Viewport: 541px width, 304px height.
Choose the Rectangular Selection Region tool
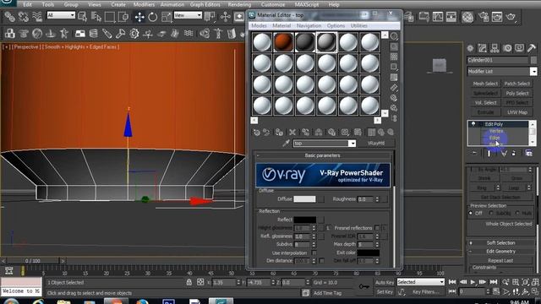point(110,16)
